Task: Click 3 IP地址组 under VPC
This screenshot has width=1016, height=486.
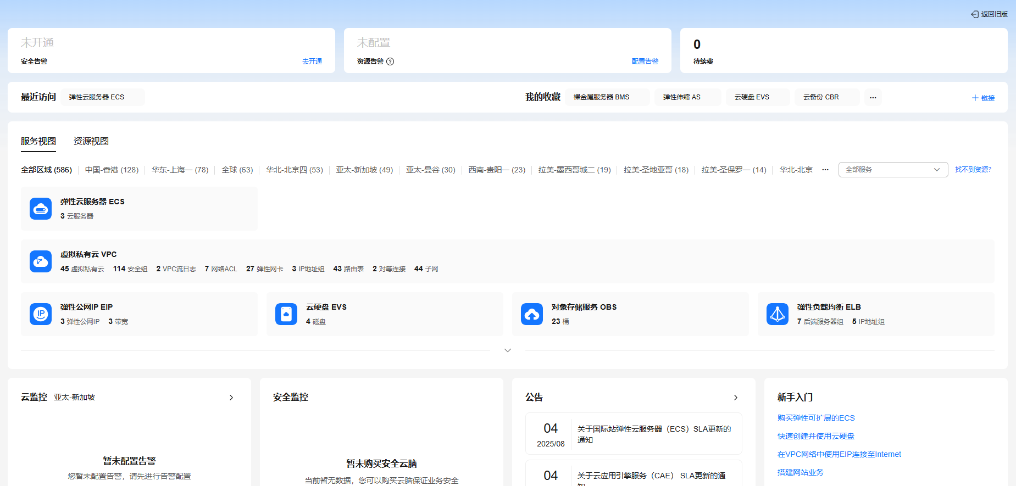Action: 308,269
